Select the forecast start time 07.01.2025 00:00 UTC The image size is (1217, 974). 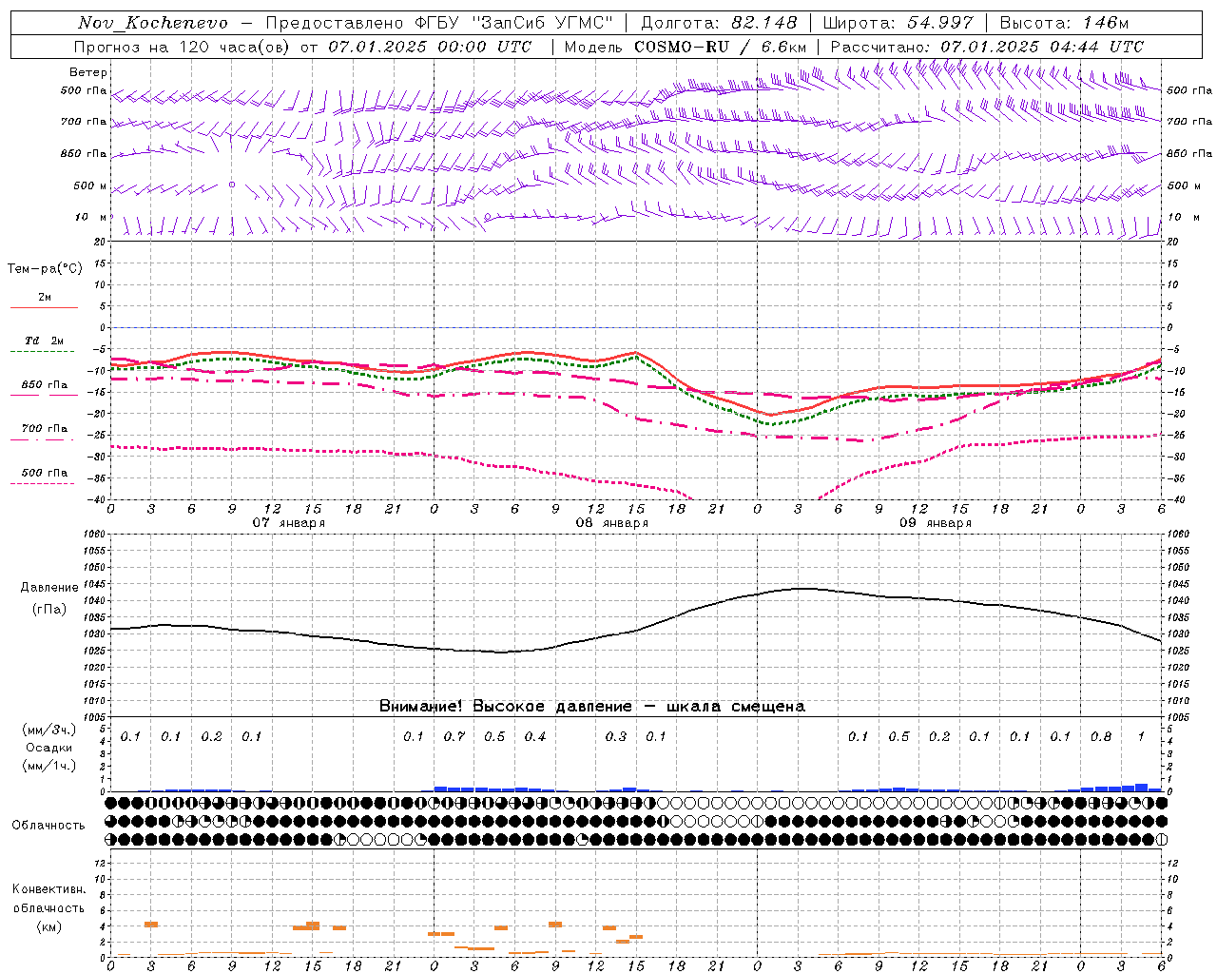(x=430, y=47)
